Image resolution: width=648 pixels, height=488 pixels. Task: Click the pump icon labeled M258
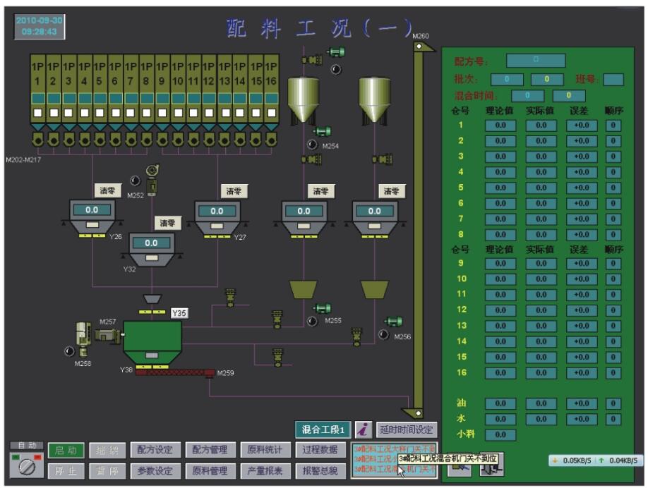tap(83, 333)
